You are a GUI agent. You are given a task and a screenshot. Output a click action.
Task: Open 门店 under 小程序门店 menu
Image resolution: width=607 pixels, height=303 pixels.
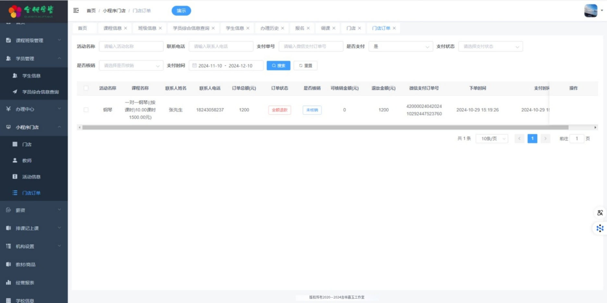click(27, 145)
